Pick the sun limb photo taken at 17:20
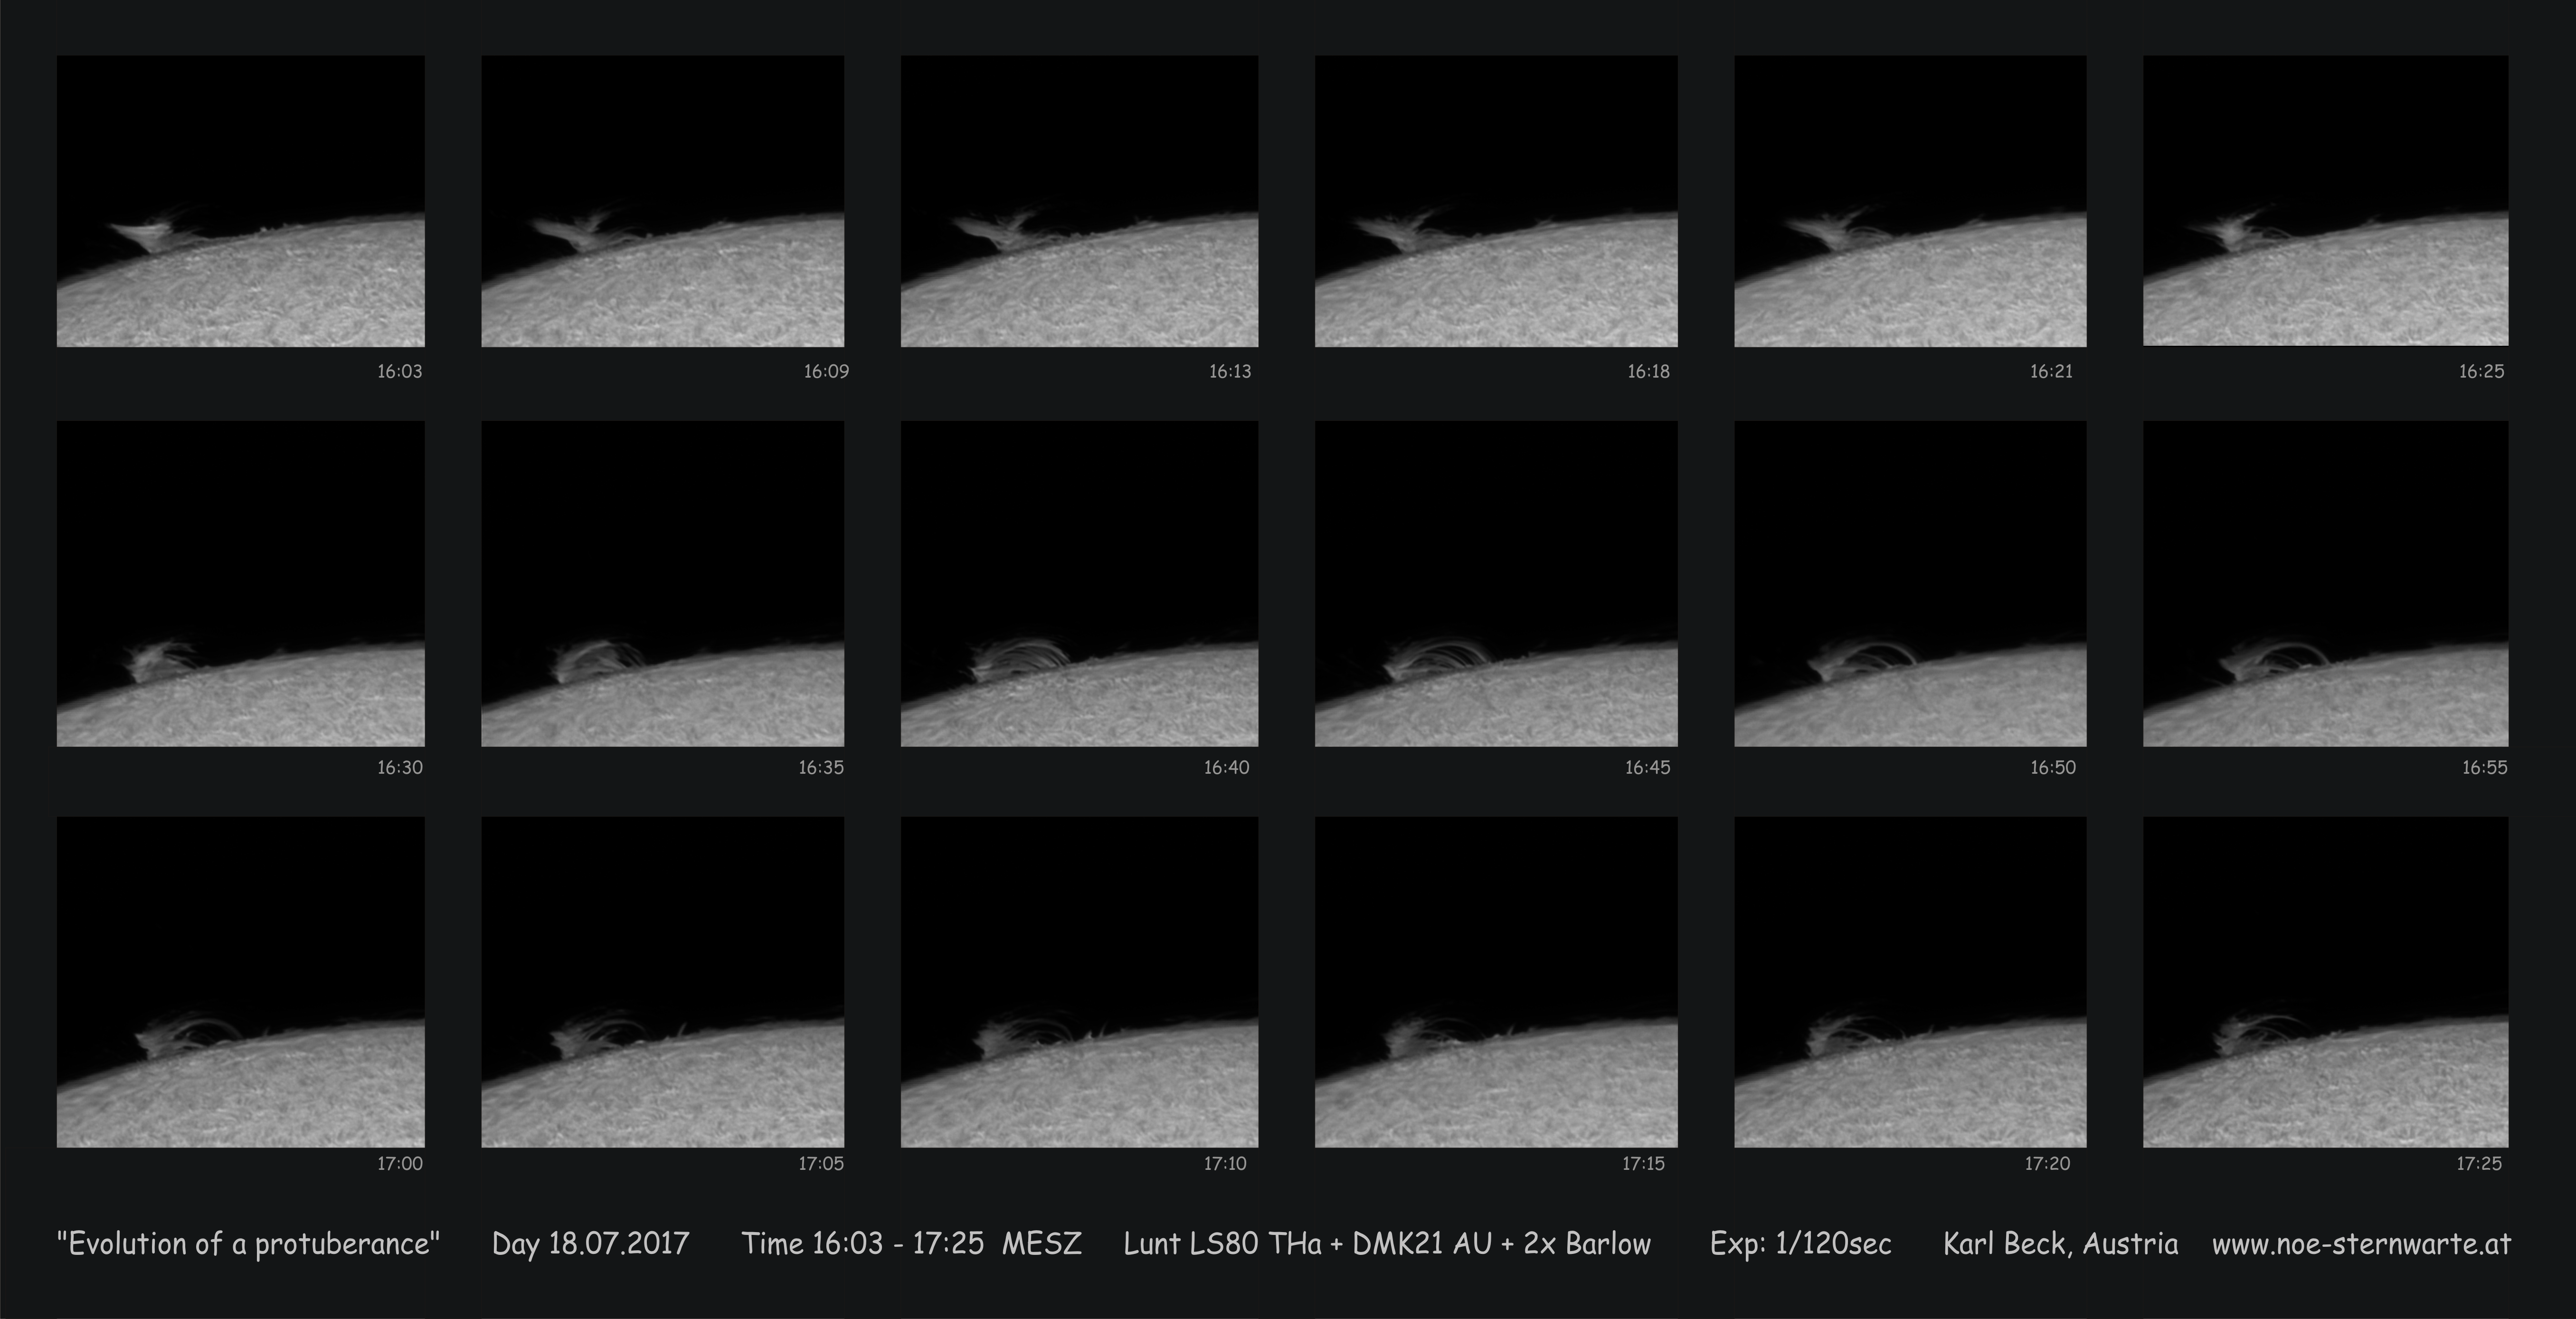This screenshot has height=1319, width=2576. click(1910, 982)
